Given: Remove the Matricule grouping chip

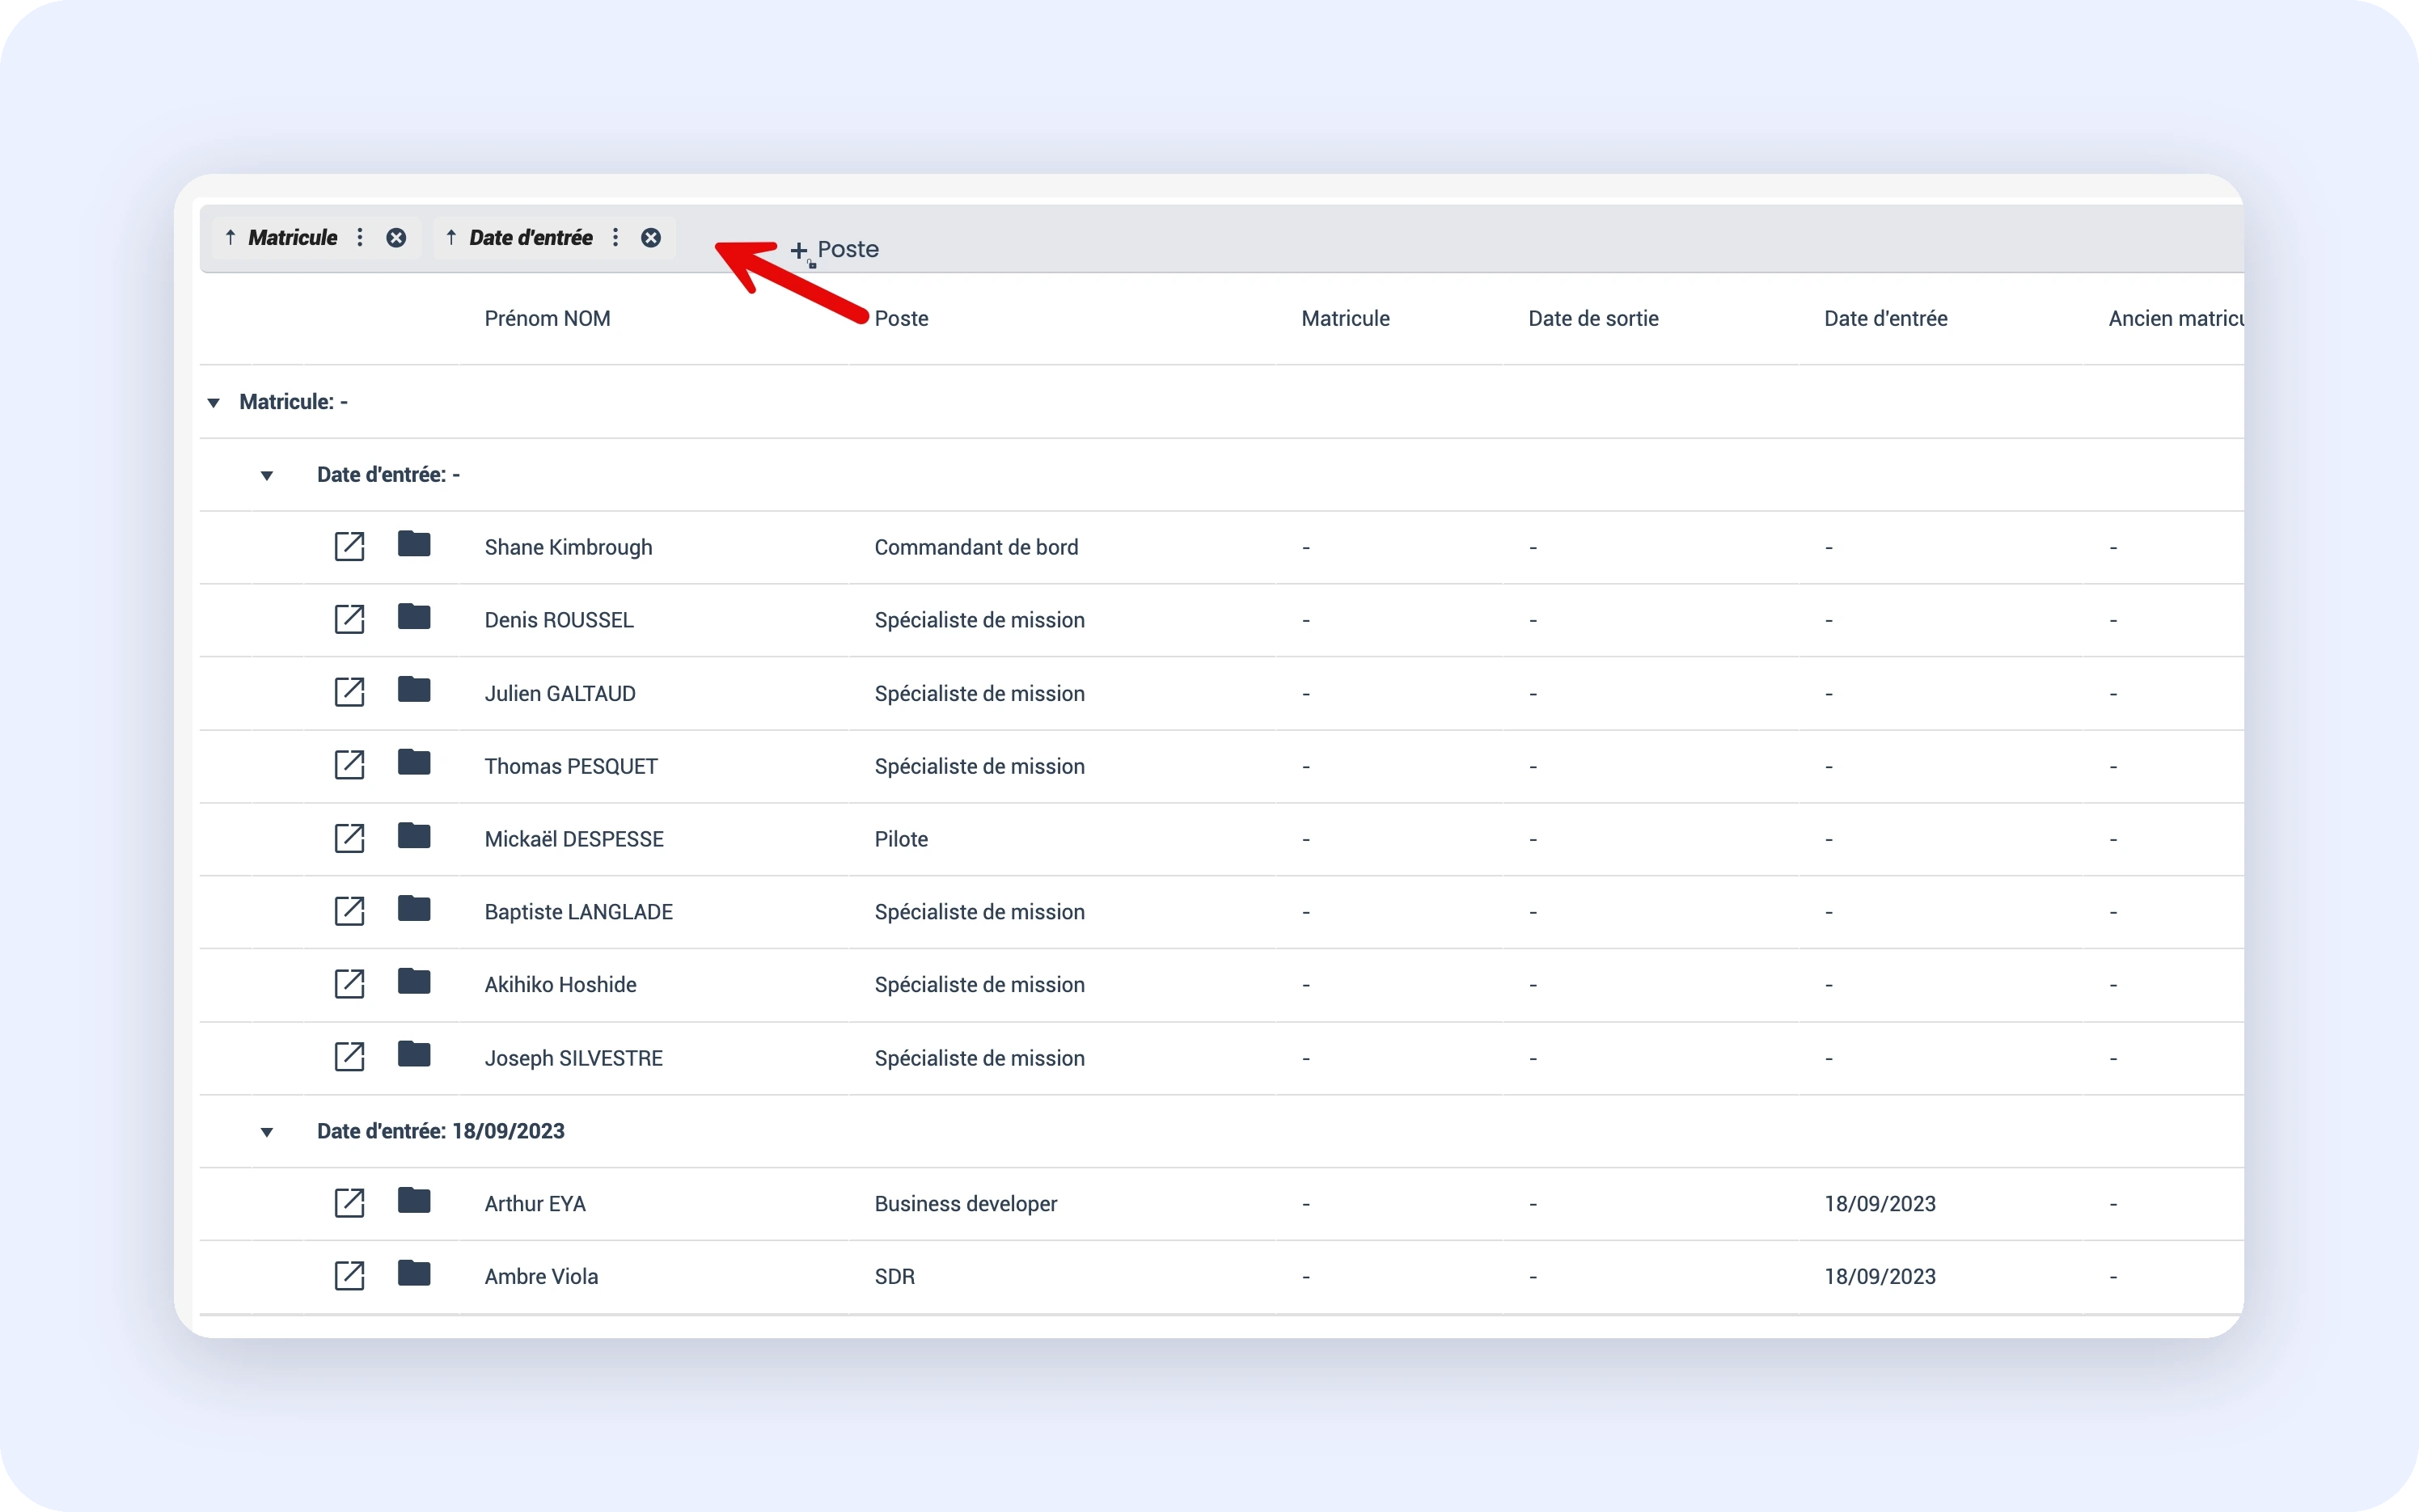Looking at the screenshot, I should (x=396, y=238).
